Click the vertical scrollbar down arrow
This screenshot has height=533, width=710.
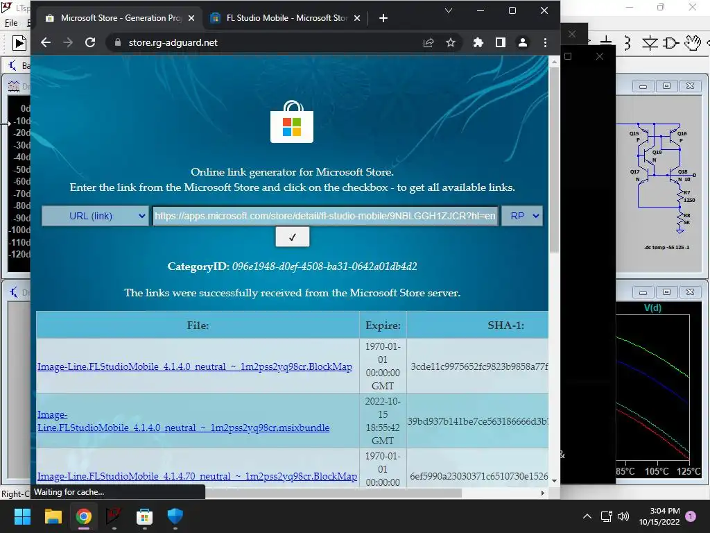[x=554, y=481]
